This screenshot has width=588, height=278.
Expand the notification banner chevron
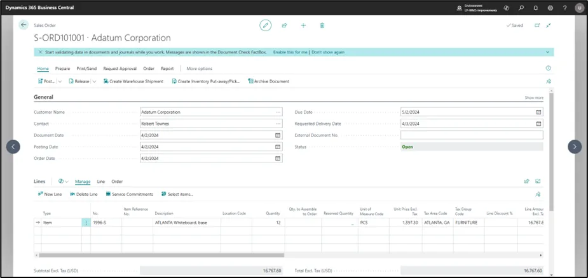coord(548,52)
